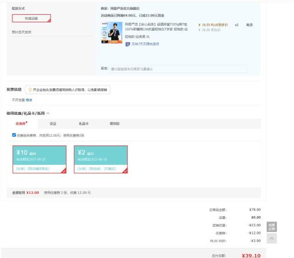The width and height of the screenshot is (294, 258).
Task: Click the location pin icon in invoice tip
Action: coord(30,90)
